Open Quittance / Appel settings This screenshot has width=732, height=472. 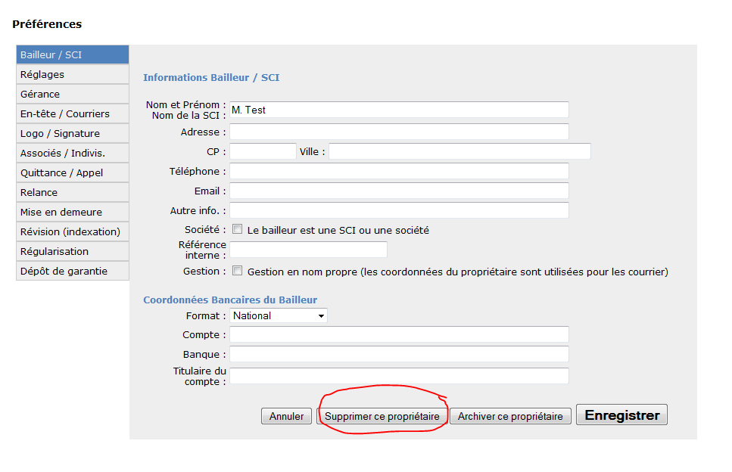73,172
